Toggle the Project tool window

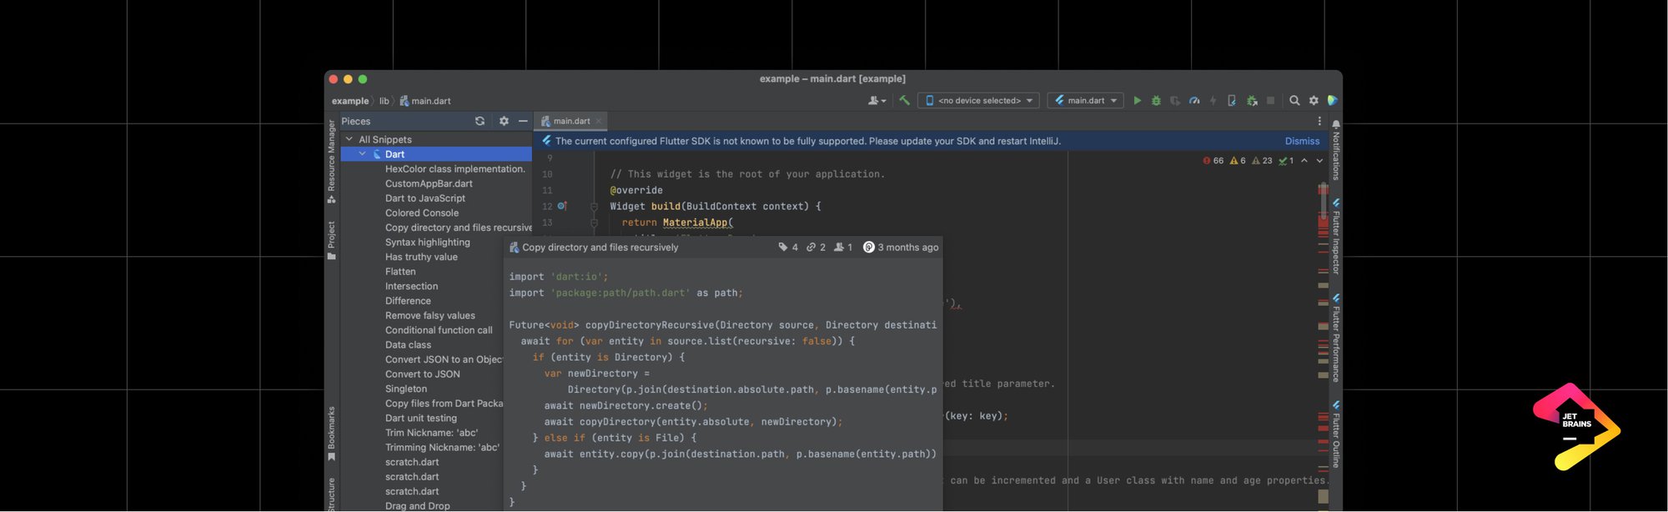click(331, 239)
